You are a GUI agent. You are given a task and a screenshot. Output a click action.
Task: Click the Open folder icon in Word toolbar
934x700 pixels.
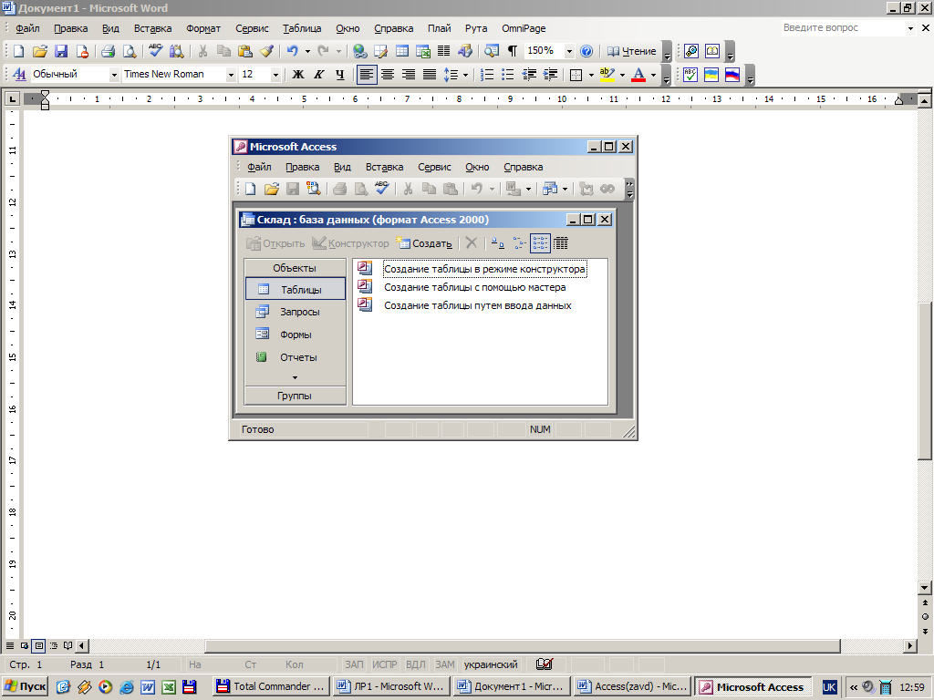(39, 51)
